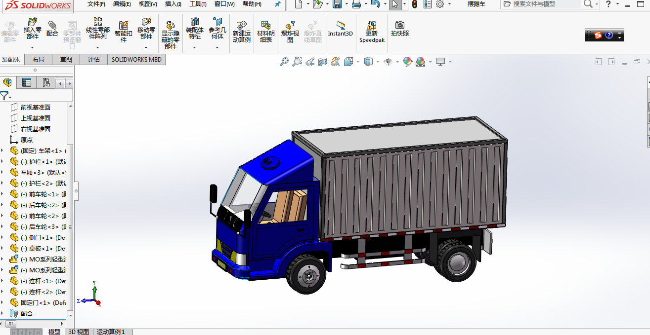Open Assembly Features (装配体特征) tool

point(195,22)
